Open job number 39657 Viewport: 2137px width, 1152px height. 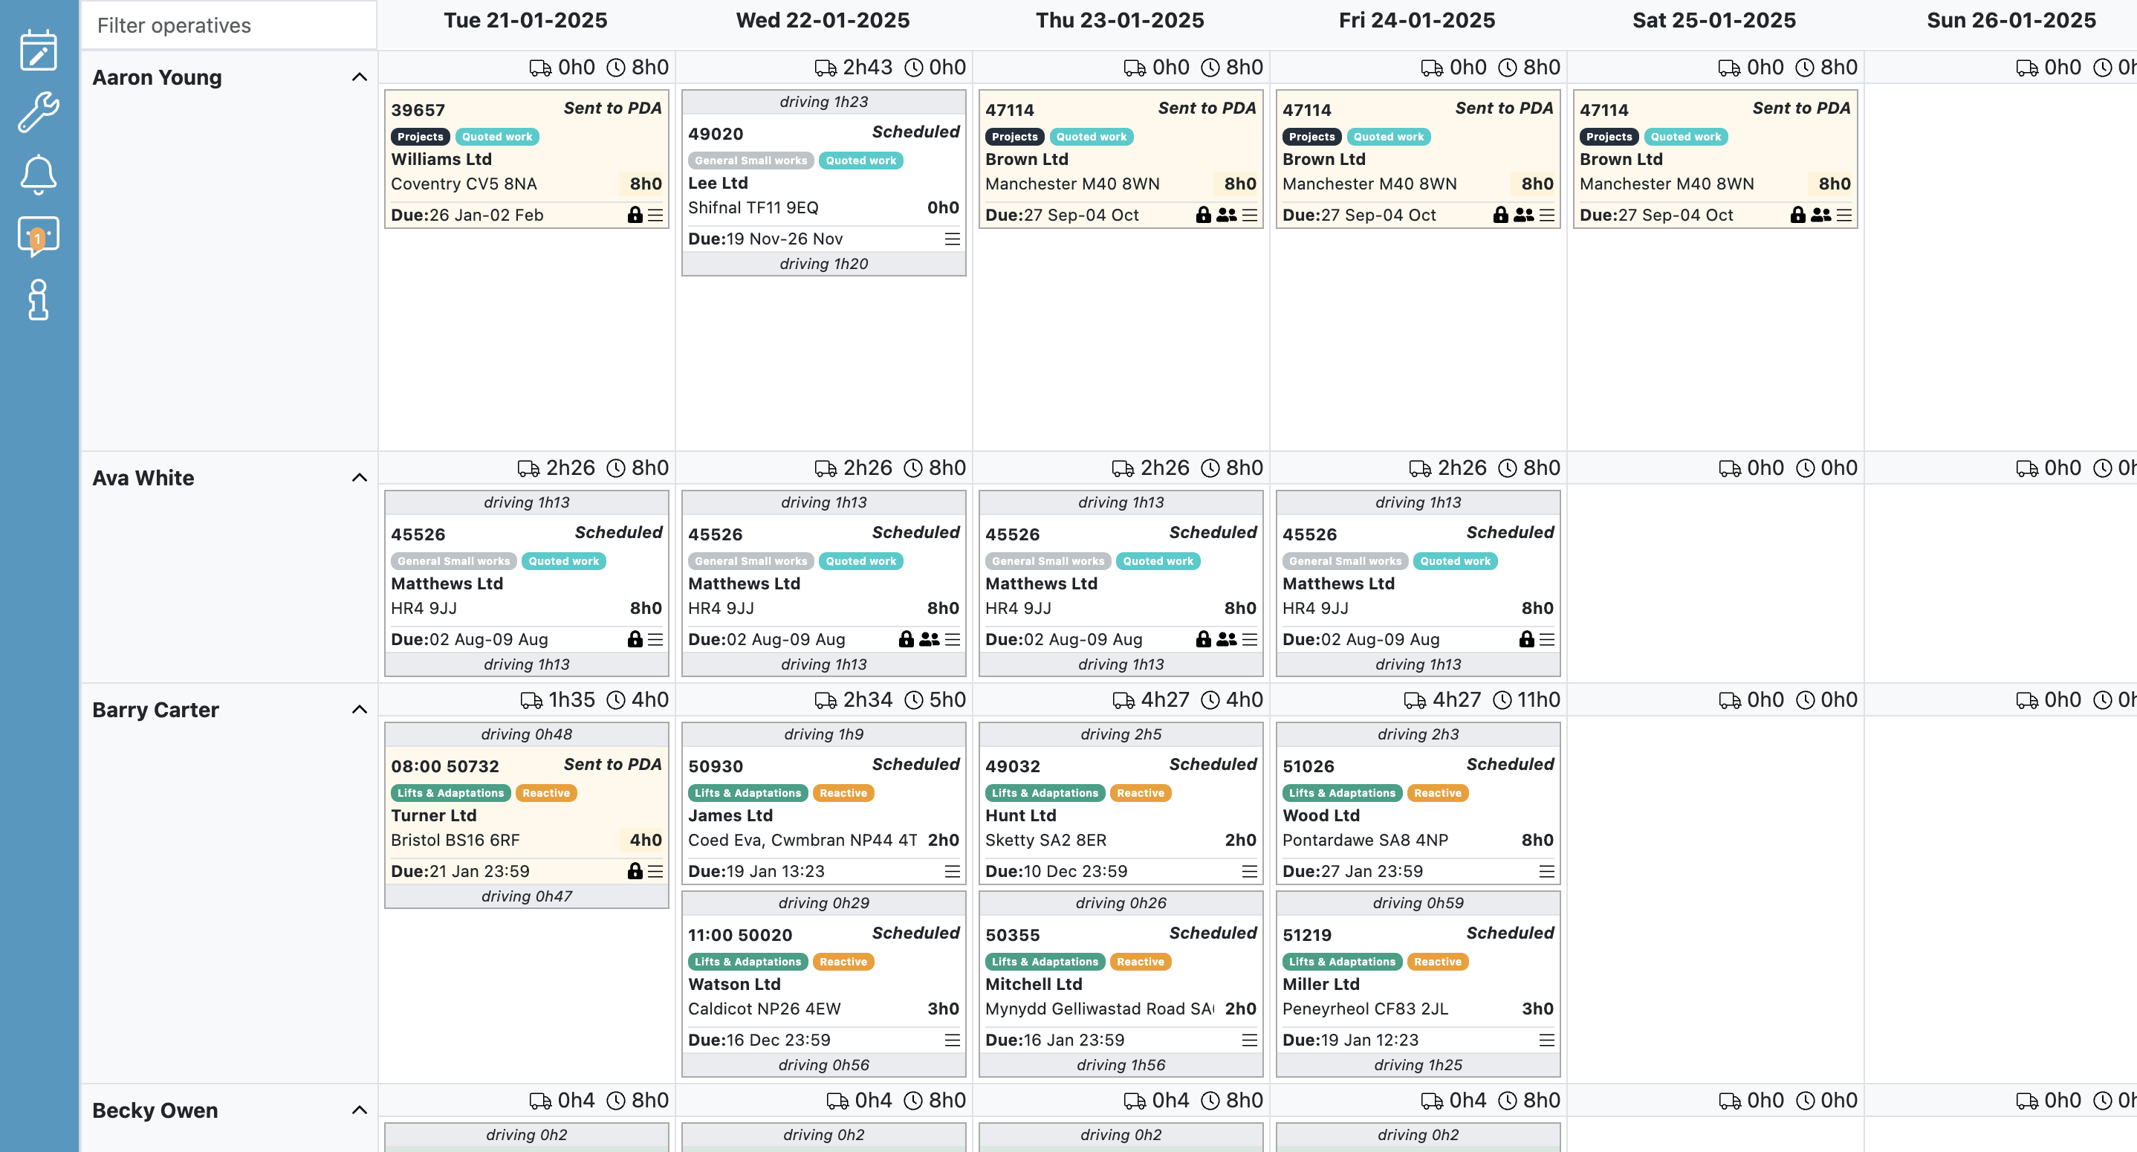point(418,111)
